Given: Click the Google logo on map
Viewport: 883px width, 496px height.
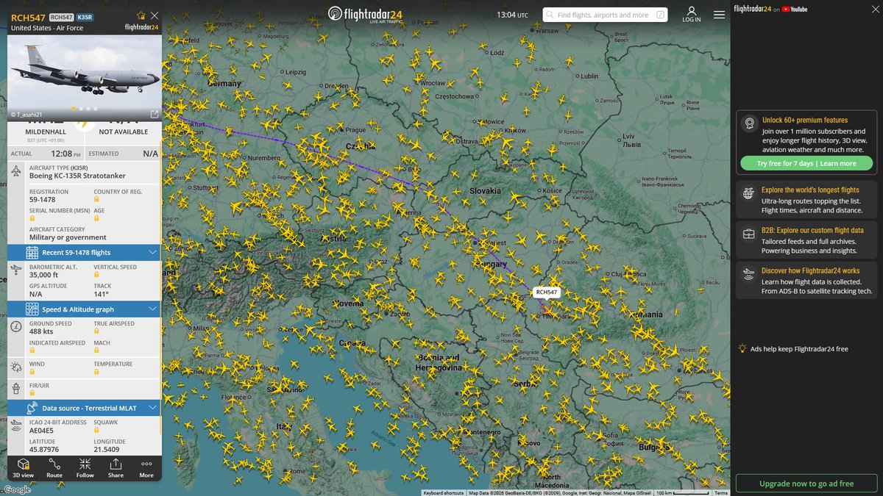Looking at the screenshot, I should coord(16,489).
